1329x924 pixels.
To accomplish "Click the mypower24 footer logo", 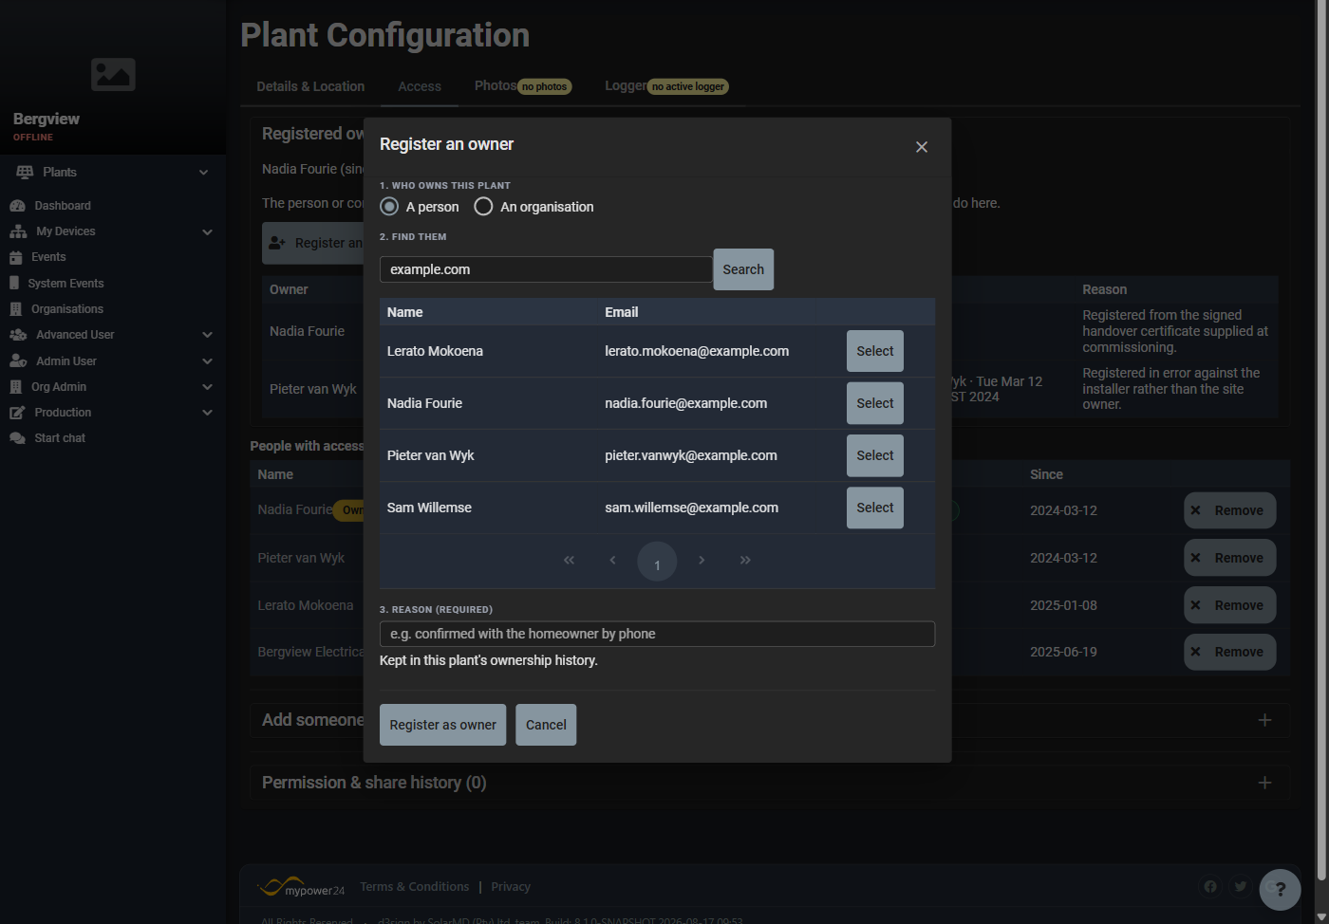I will [x=302, y=887].
